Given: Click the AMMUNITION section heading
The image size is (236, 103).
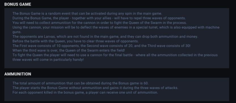Looking at the screenshot, I should tap(18, 74).
